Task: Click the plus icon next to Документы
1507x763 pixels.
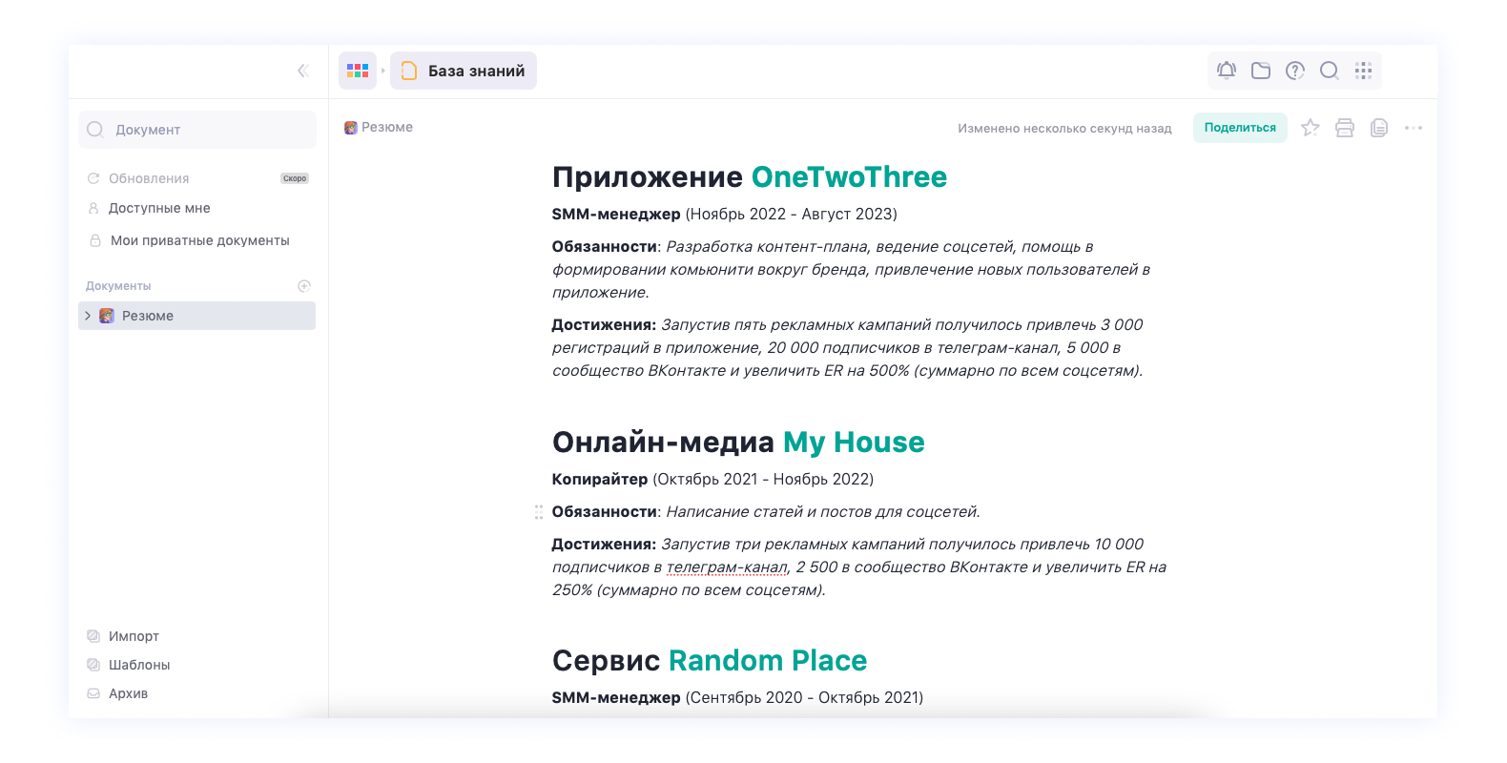Action: (304, 286)
